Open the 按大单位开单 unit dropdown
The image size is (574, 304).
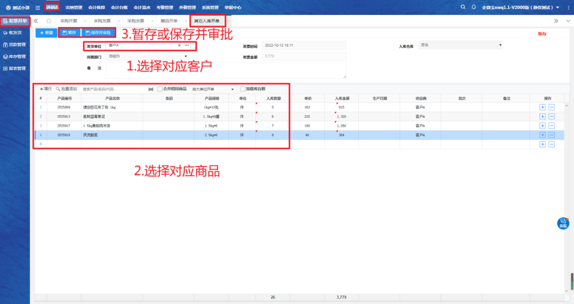tap(233, 89)
